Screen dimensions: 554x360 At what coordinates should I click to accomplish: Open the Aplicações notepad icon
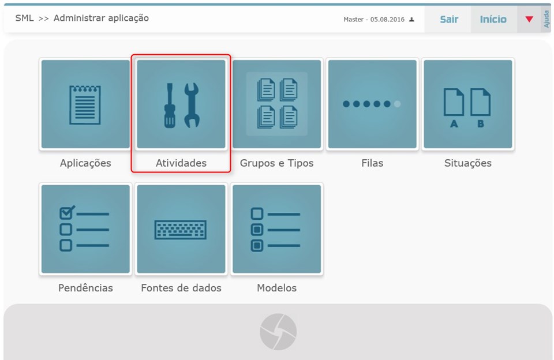point(84,104)
